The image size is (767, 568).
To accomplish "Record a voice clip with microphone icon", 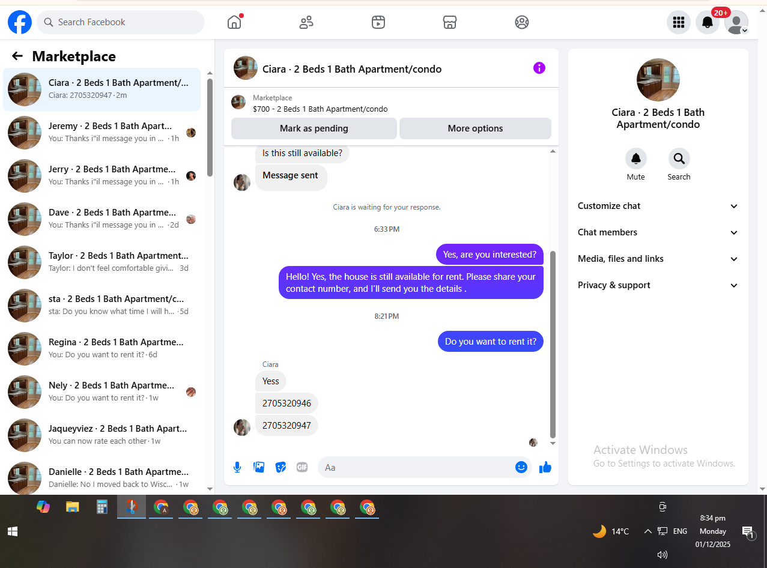I will pyautogui.click(x=238, y=467).
